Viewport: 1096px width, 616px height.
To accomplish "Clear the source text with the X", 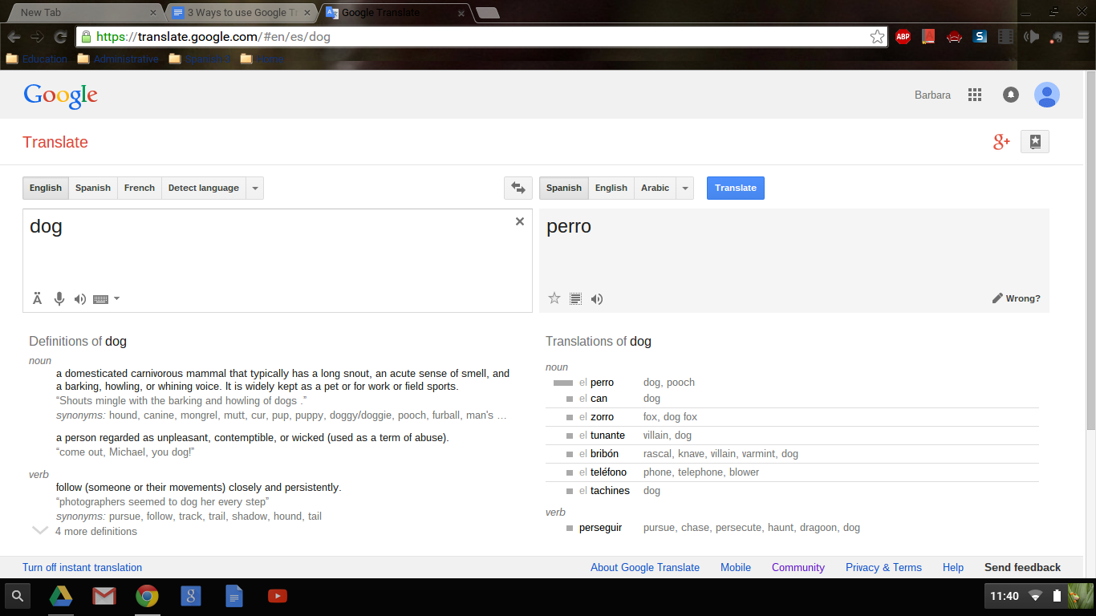I will [x=520, y=221].
